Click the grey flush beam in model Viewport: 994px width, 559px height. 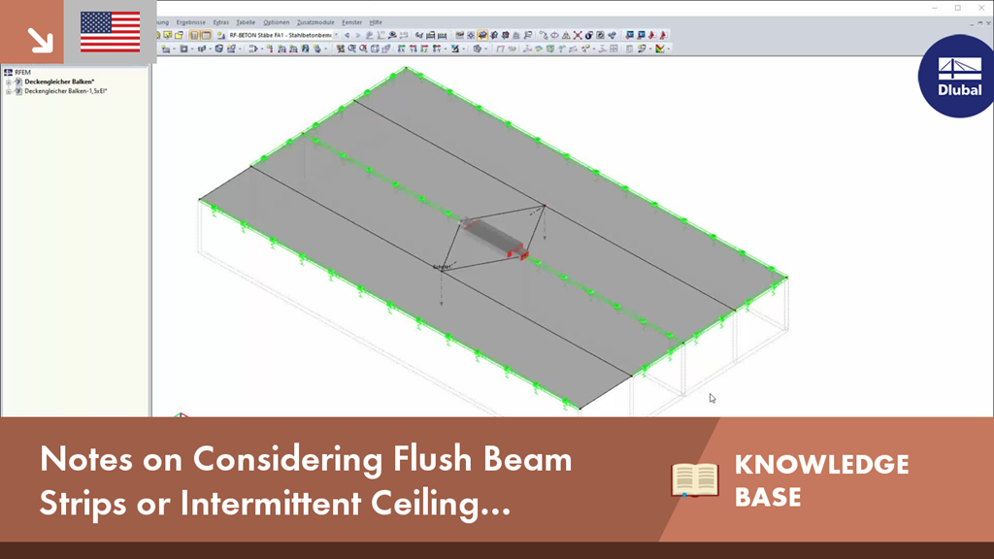click(492, 237)
